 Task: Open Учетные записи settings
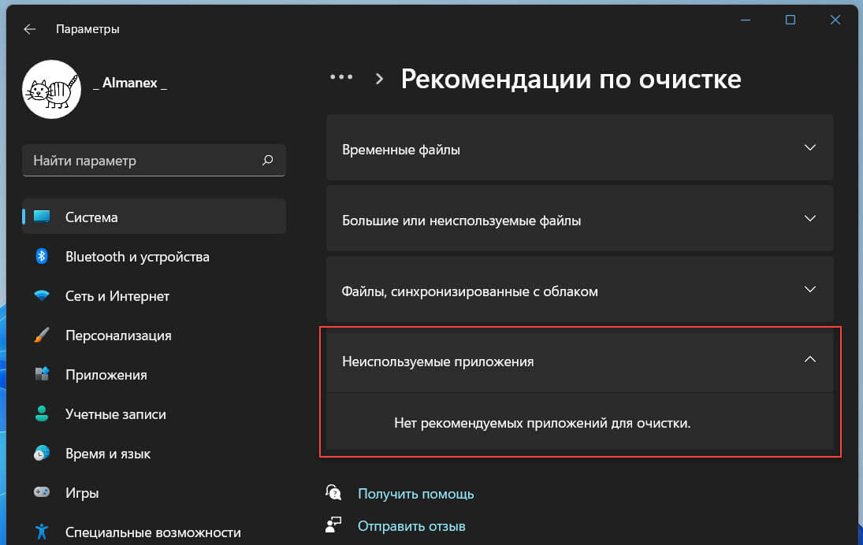pos(154,414)
